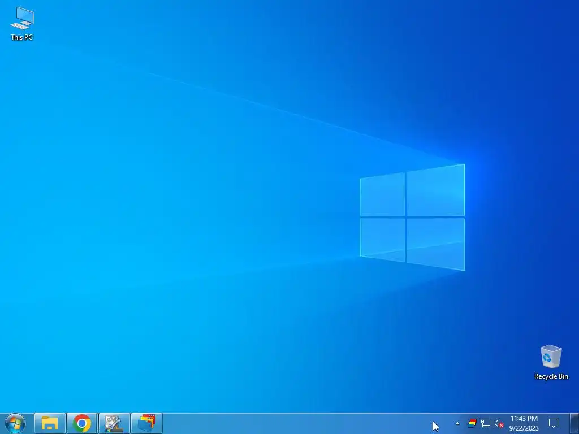Screen dimensions: 579x434
Task: Open the Start menu orb
Action: click(x=15, y=423)
